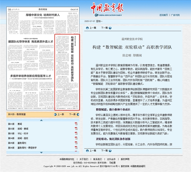Click next-article arrow icon above the article
191x172 pixels.
pyautogui.click(x=110, y=28)
